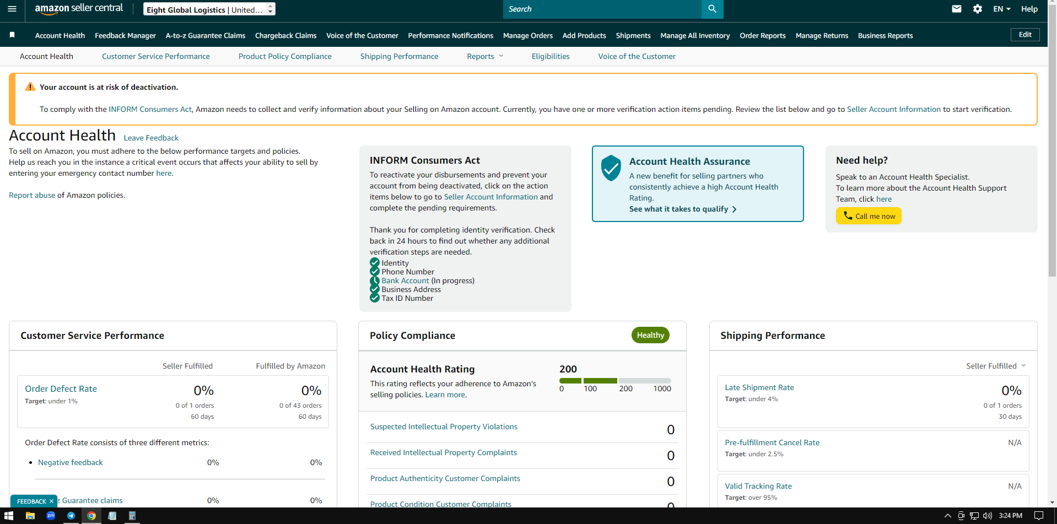Open Telegram from the Windows taskbar
Viewport: 1057px width, 524px height.
(71, 516)
